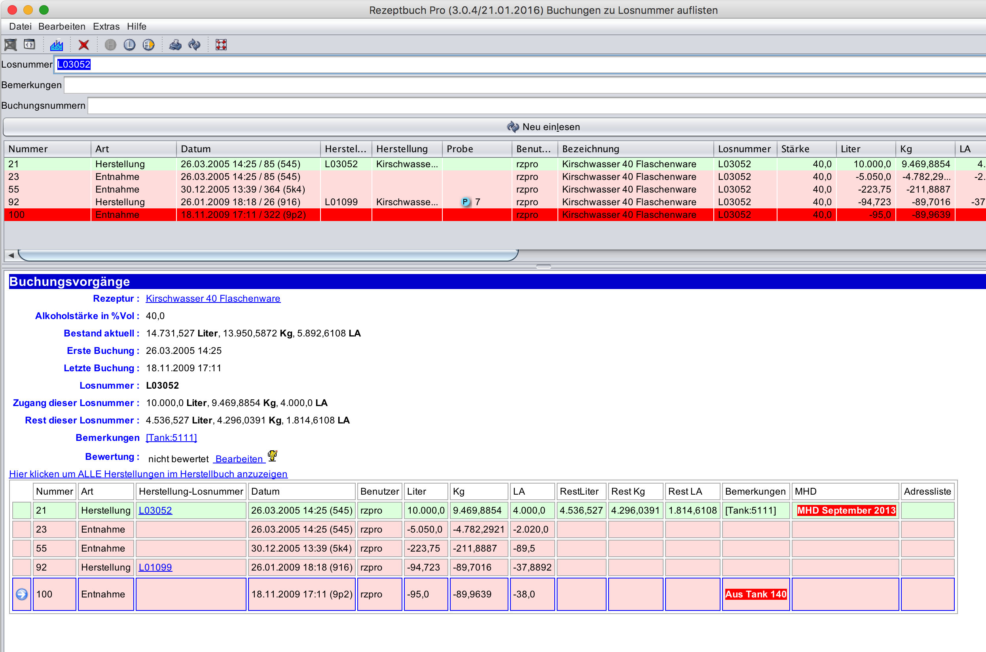Open link showing ALLE Herstellungen im Herstellbuch

(x=148, y=474)
